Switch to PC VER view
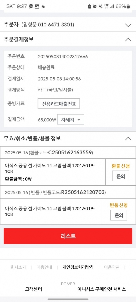Image resolution: width=136 pixels, height=302 pixels. click(x=68, y=284)
